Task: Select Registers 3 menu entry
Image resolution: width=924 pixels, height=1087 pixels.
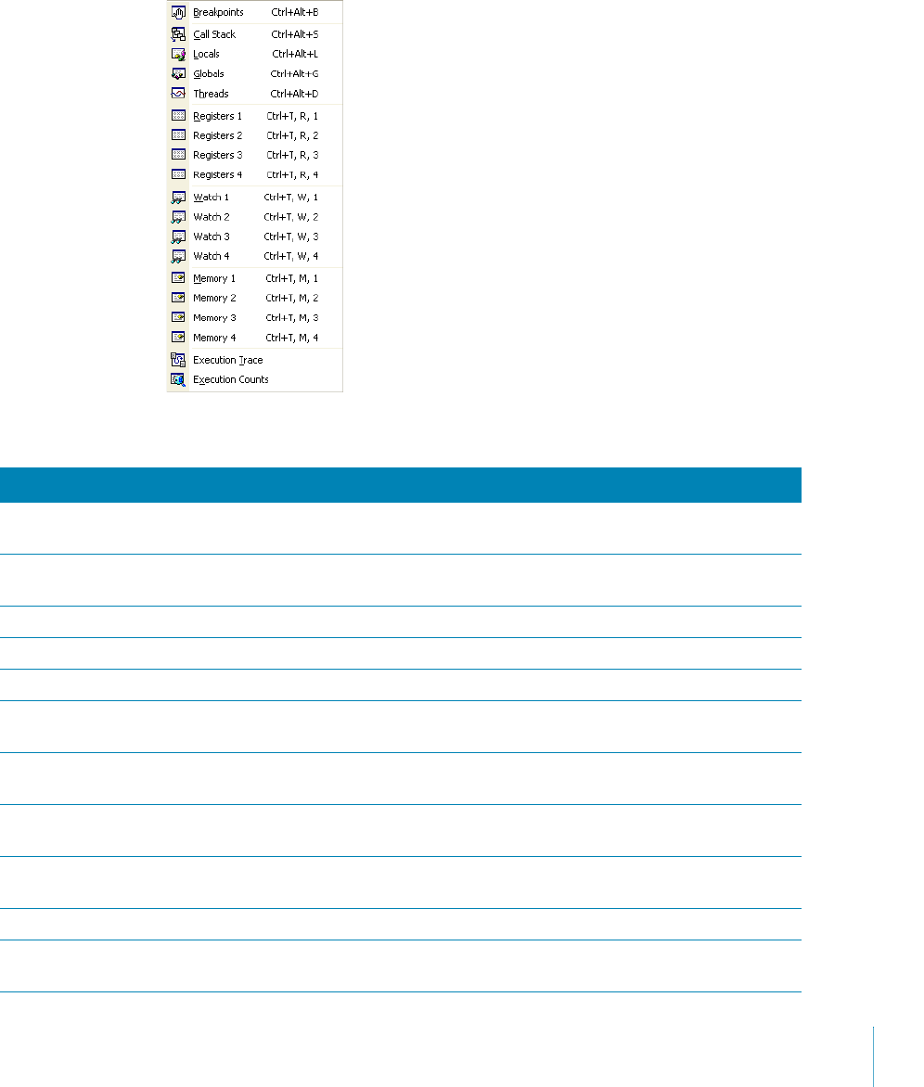Action: coord(255,155)
